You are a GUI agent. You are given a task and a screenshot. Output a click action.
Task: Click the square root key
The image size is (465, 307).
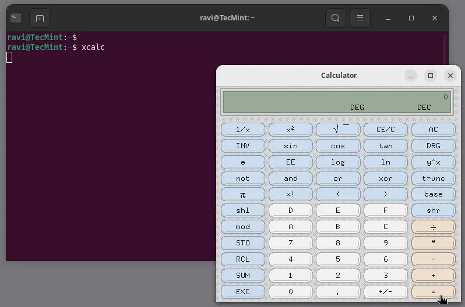338,130
